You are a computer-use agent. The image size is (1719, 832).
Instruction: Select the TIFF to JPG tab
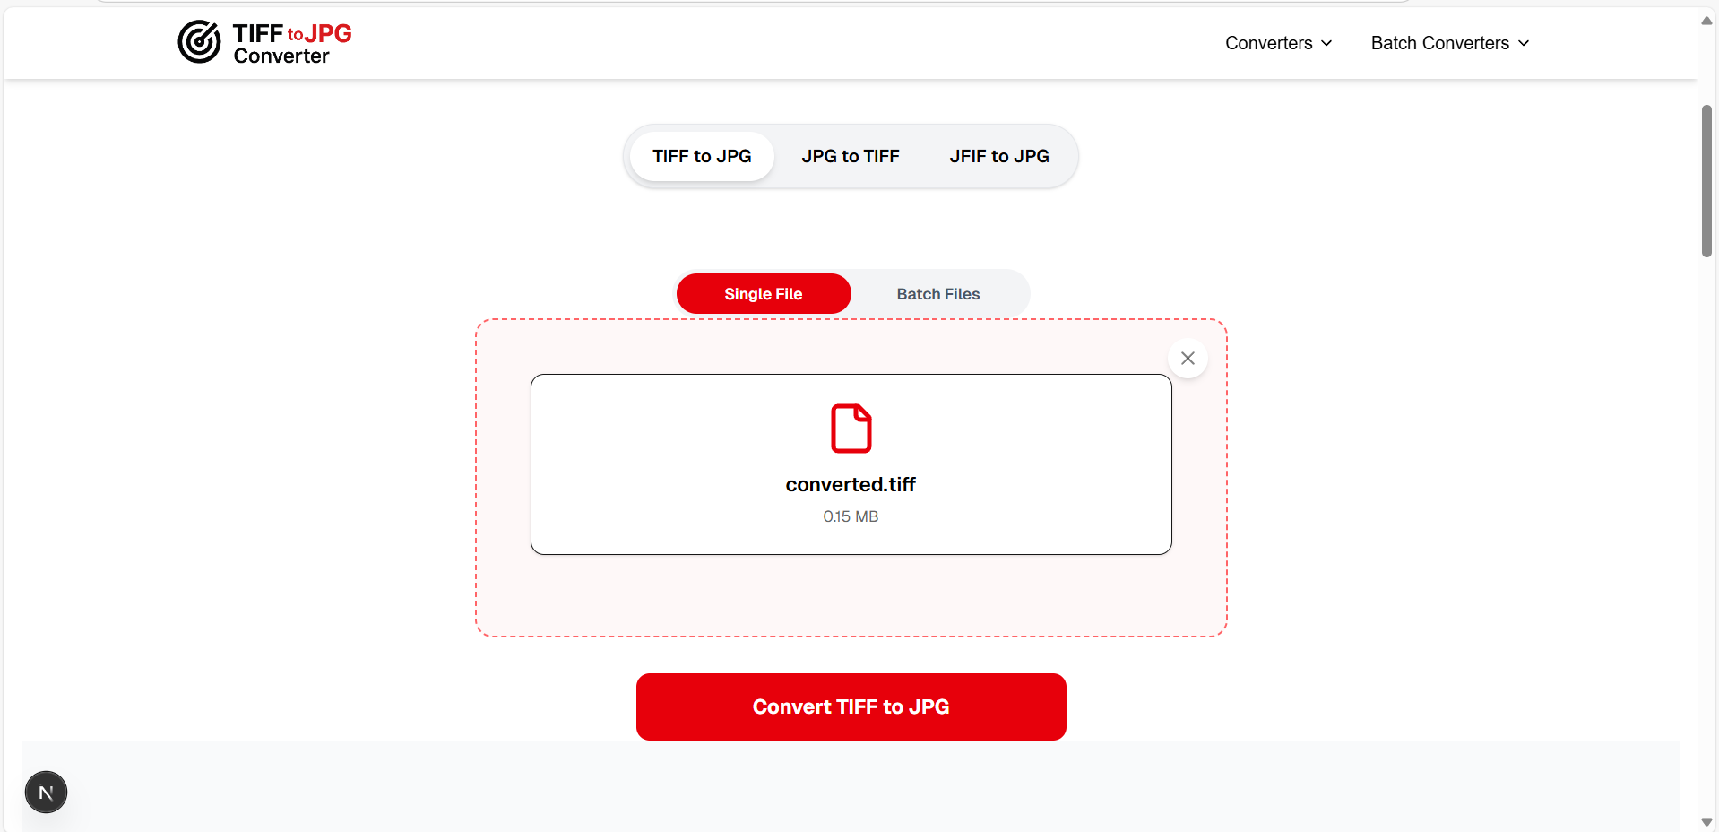(x=702, y=155)
